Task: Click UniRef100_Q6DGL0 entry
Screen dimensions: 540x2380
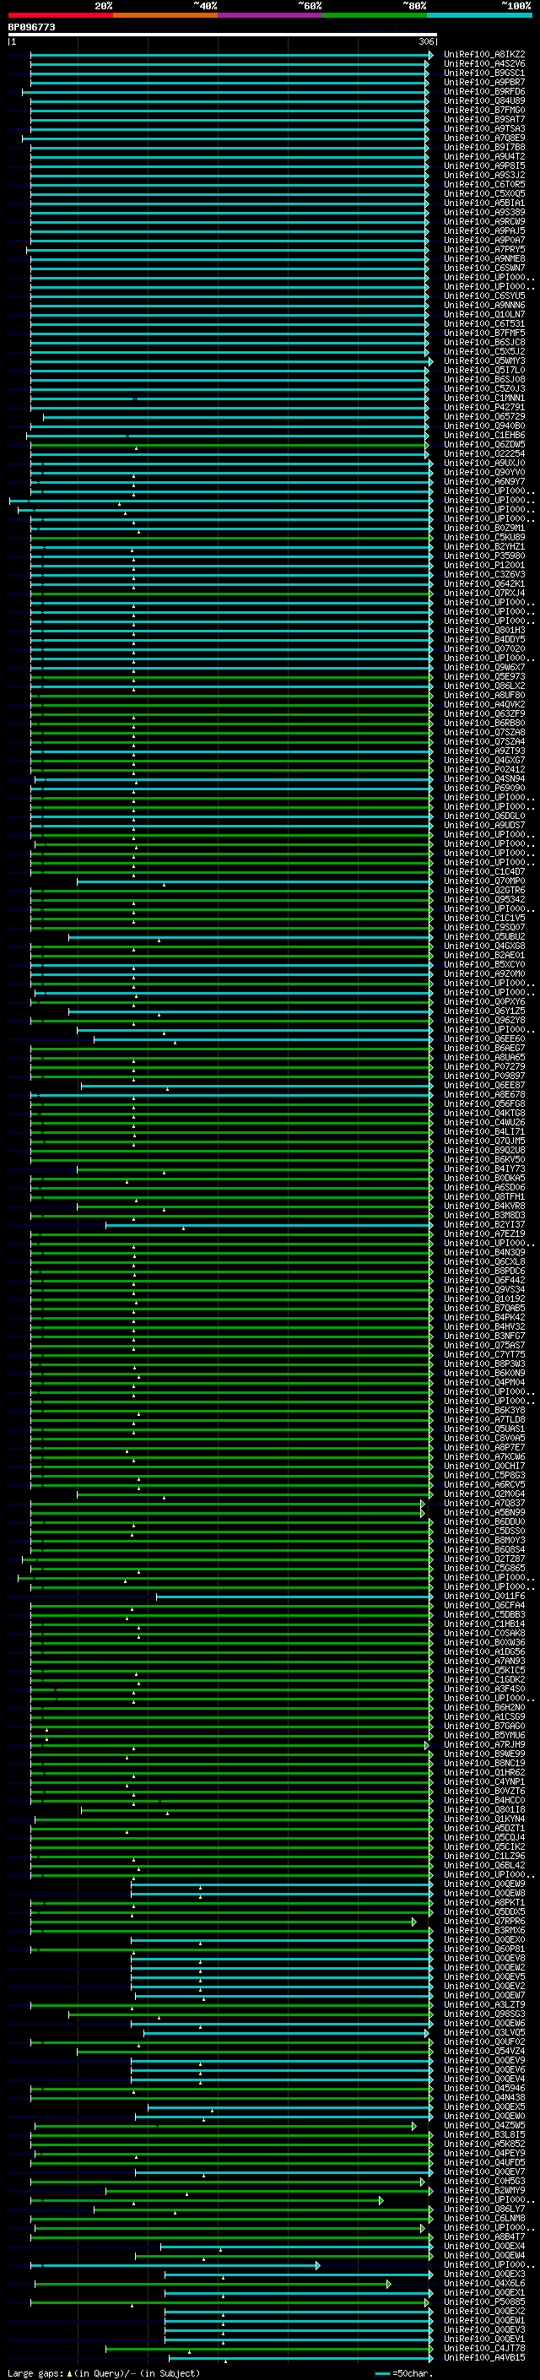Action: point(484,816)
